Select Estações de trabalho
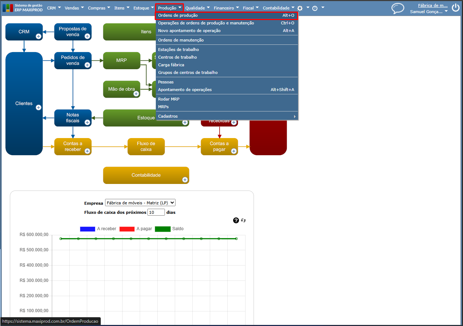The image size is (463, 326). pos(227,50)
